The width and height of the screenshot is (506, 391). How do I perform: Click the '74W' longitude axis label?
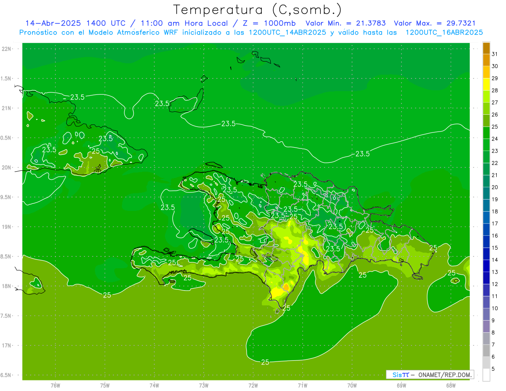click(x=154, y=386)
